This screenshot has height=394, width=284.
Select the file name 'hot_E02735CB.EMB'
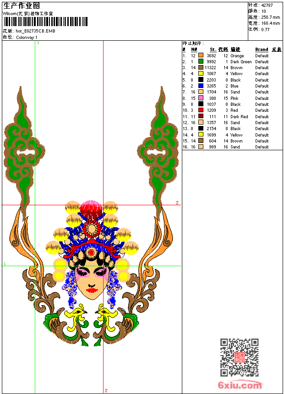35,31
